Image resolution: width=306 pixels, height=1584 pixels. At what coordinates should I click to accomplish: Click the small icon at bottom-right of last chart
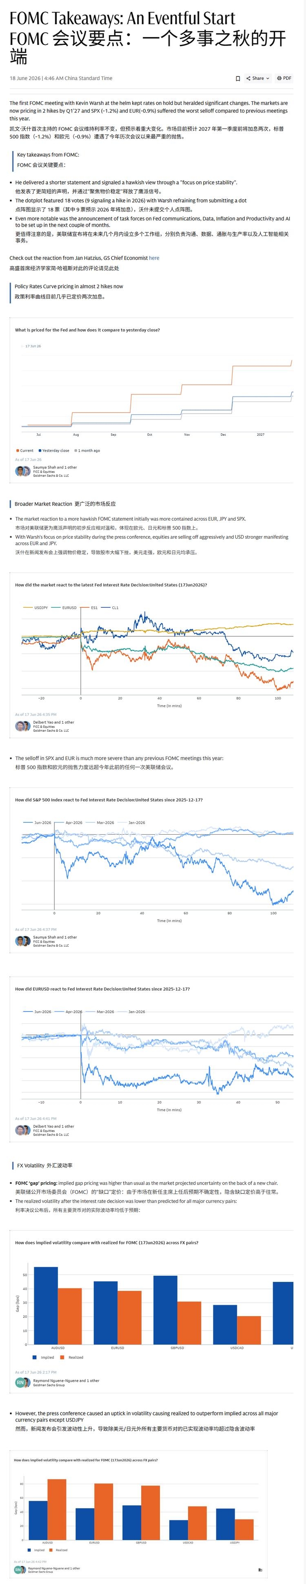[261, 1569]
